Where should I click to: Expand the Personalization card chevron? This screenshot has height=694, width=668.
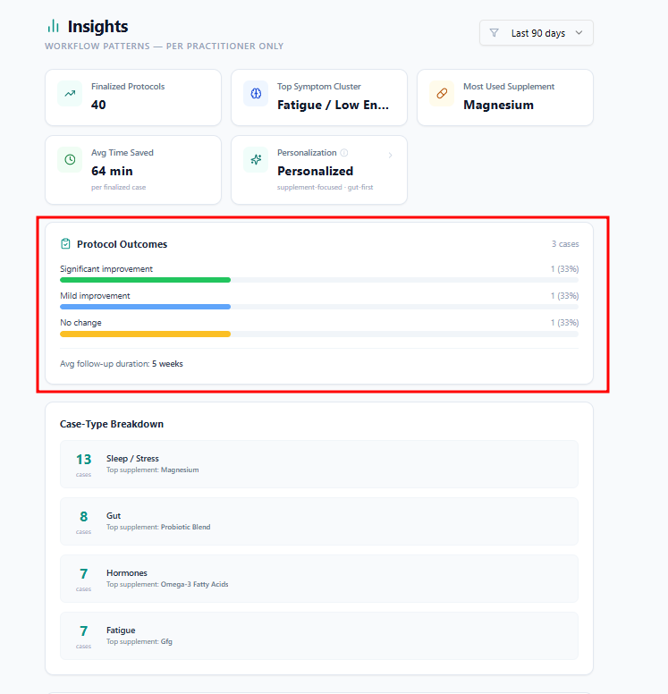[390, 156]
